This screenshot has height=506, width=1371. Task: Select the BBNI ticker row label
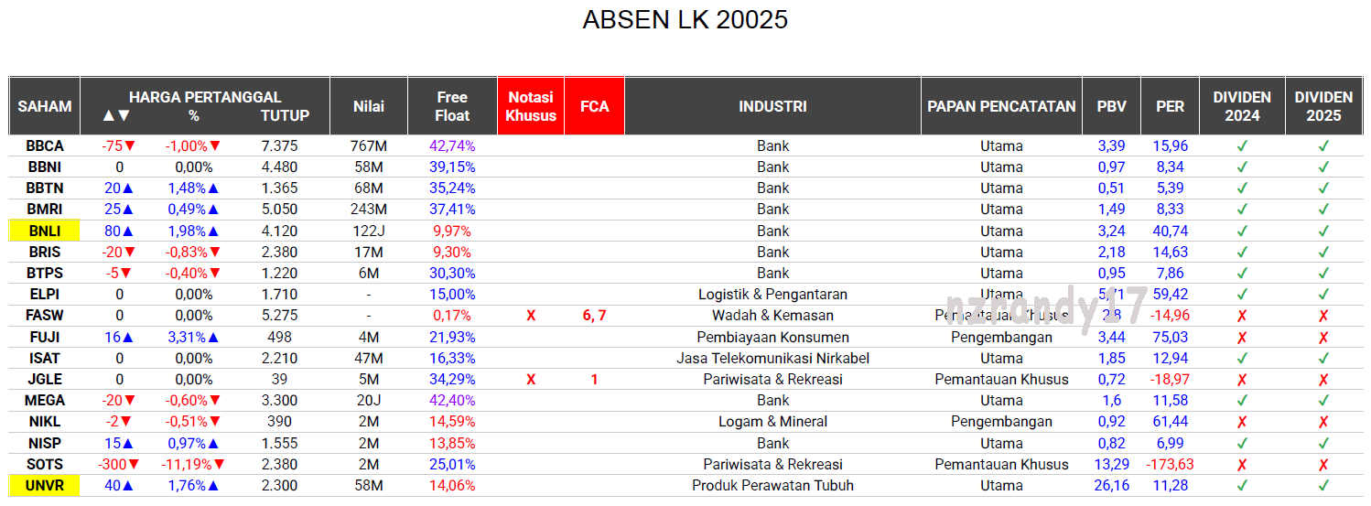(45, 167)
